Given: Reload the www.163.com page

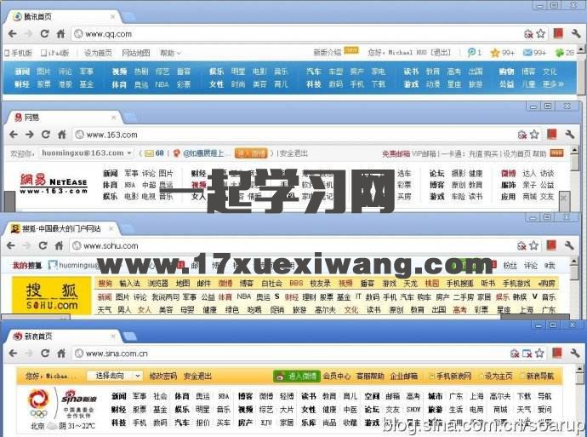Looking at the screenshot, I should pos(46,135).
